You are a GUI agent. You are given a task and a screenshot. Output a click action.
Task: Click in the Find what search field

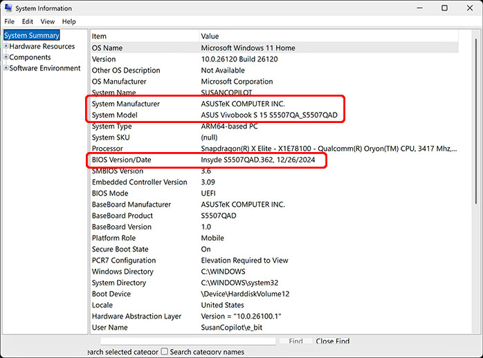pyautogui.click(x=187, y=341)
